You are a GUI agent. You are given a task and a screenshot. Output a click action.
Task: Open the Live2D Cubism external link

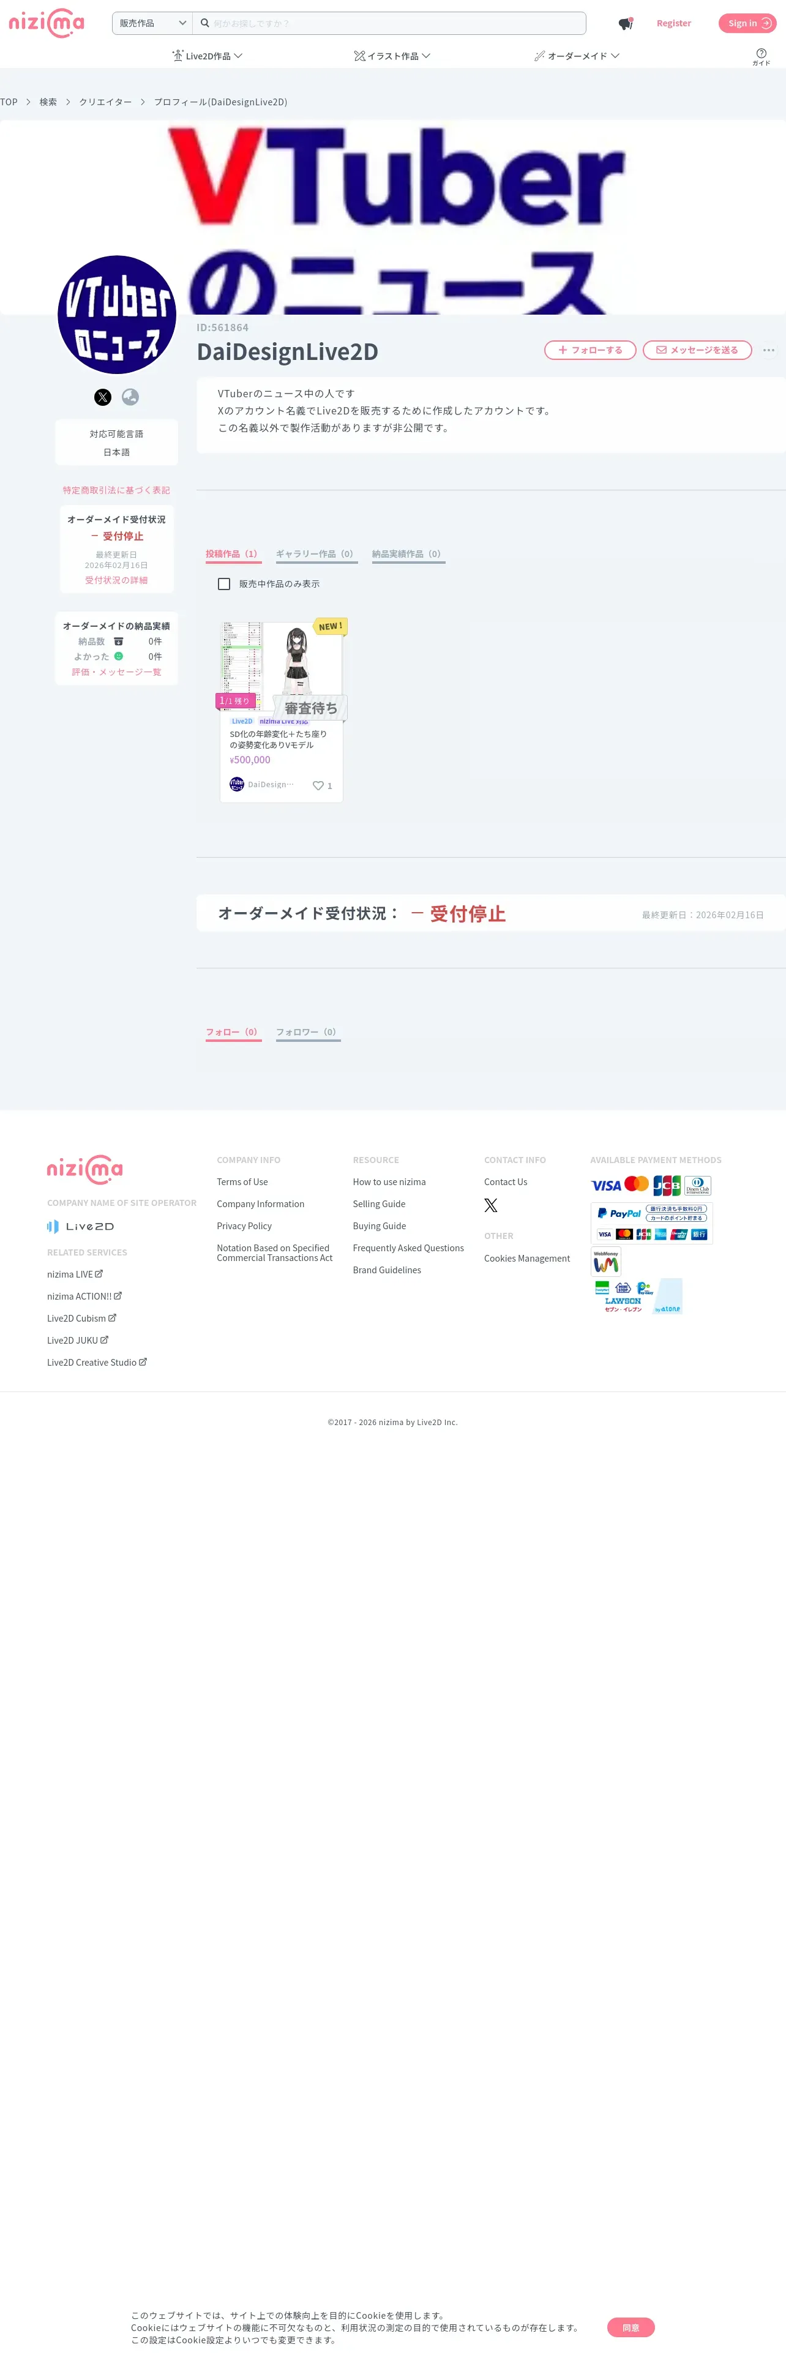point(81,1318)
